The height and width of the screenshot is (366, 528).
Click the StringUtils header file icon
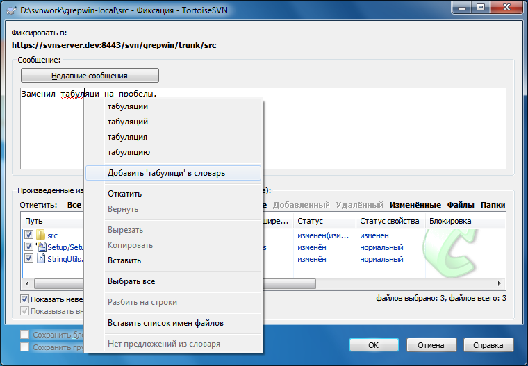pos(41,258)
